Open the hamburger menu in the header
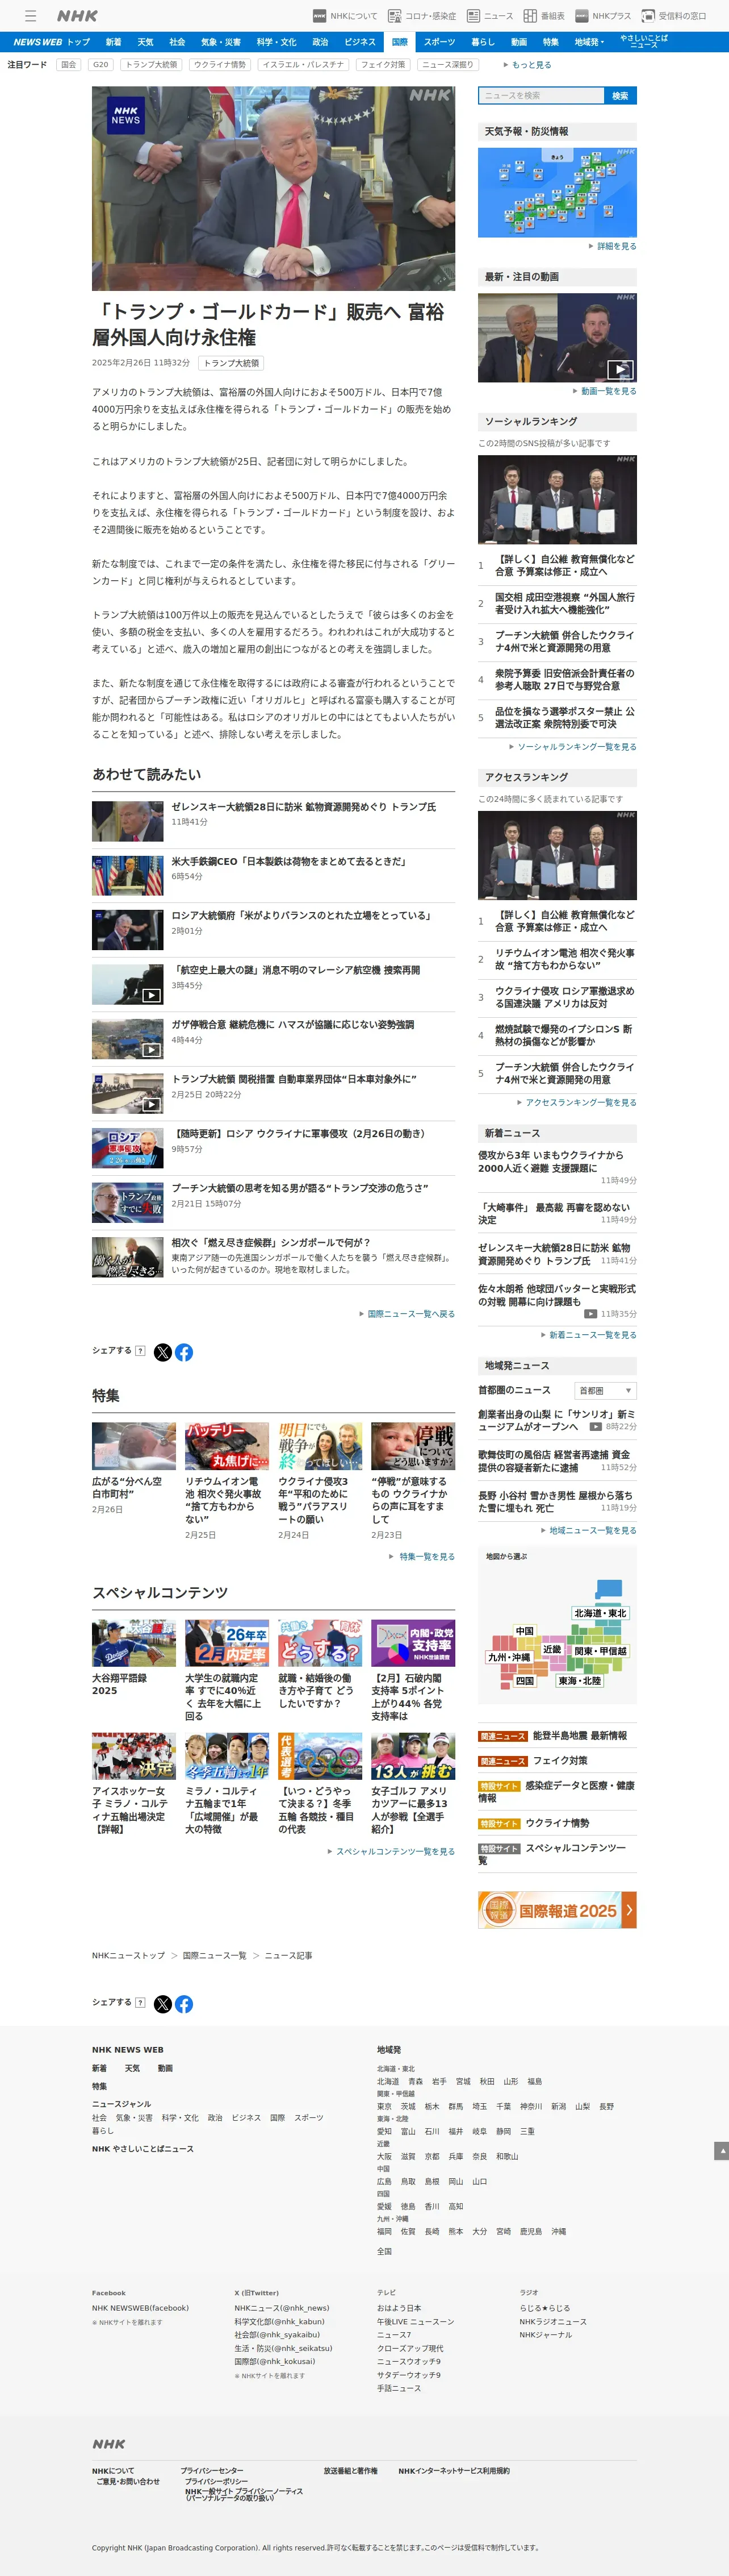The image size is (729, 2576). tap(30, 16)
